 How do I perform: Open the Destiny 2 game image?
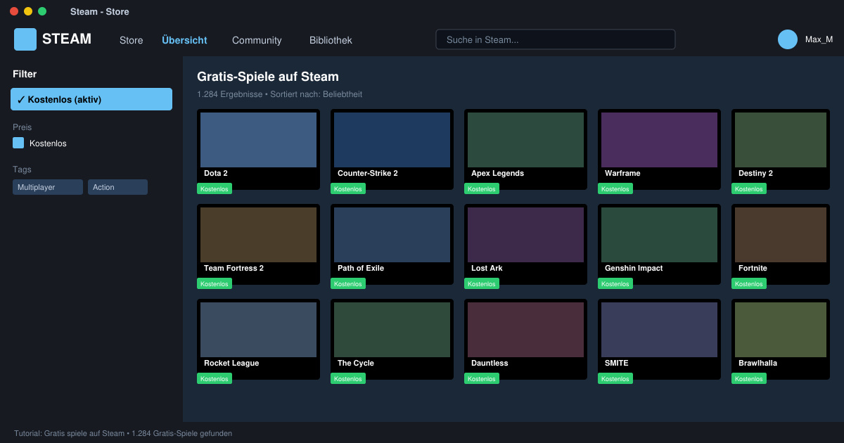coord(781,140)
